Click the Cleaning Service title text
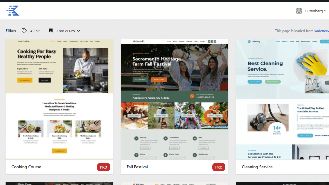The width and height of the screenshot is (329, 185). pos(257,167)
